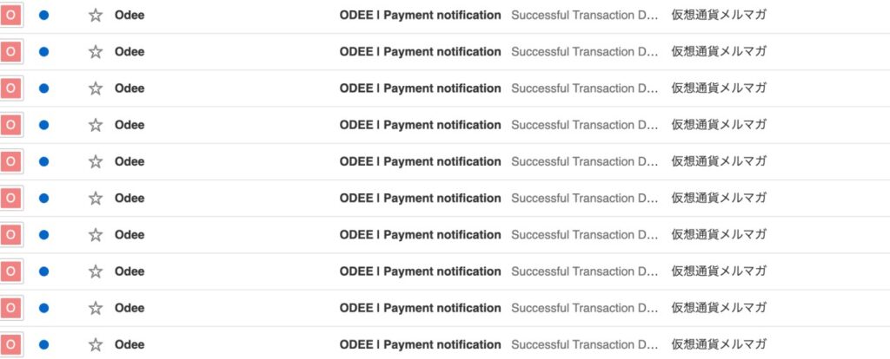Image resolution: width=890 pixels, height=359 pixels.
Task: Click sender name Odee on sixth email
Action: [x=130, y=199]
